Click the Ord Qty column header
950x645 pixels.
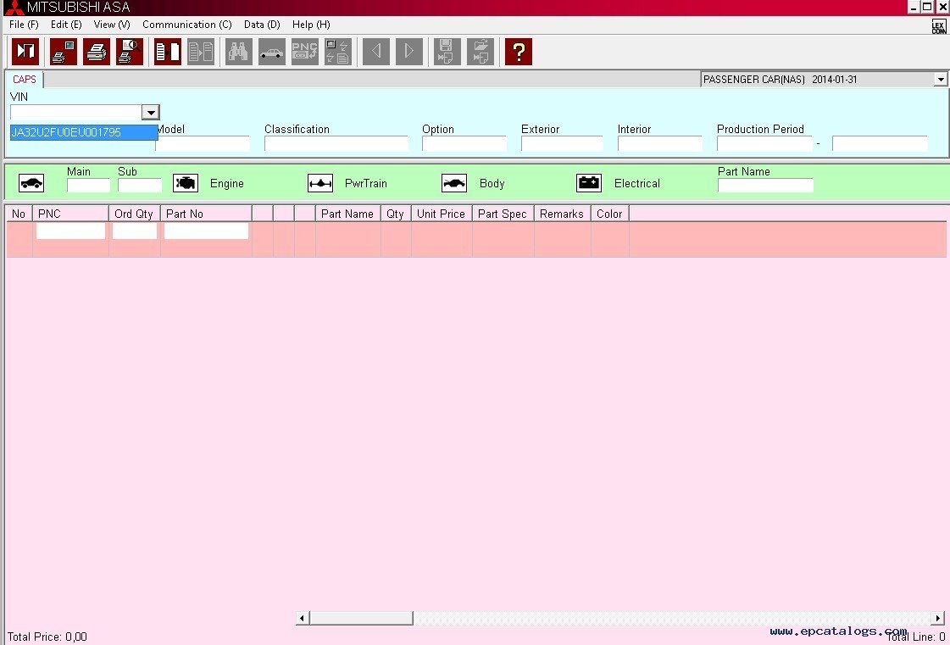pos(135,214)
